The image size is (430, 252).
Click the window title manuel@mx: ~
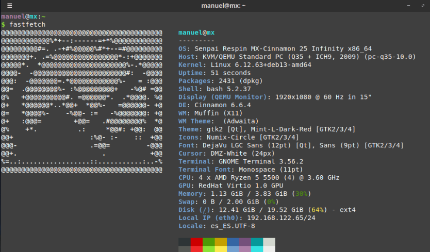(223, 6)
